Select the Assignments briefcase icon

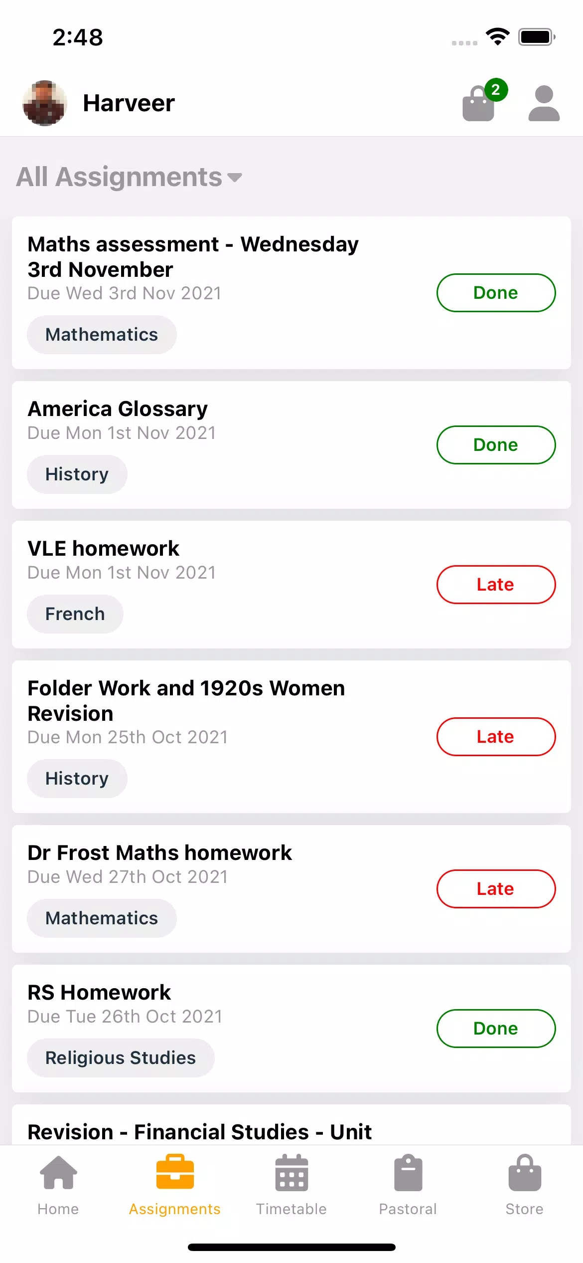pyautogui.click(x=175, y=1172)
